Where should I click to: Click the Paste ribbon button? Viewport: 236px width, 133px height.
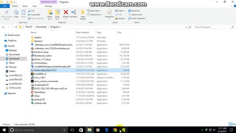coord(23,14)
